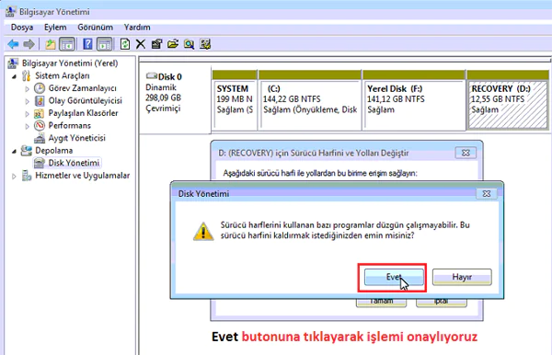Collapse the Depolama node
The width and height of the screenshot is (552, 355).
(14, 151)
